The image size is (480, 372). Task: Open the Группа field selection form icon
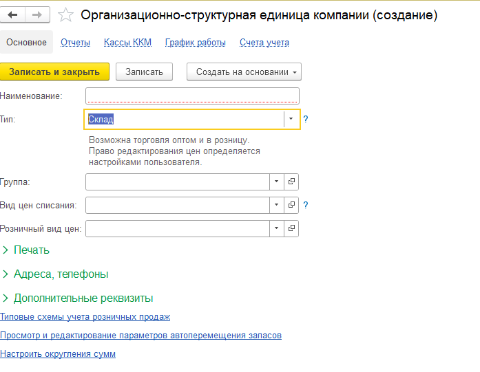coord(291,182)
